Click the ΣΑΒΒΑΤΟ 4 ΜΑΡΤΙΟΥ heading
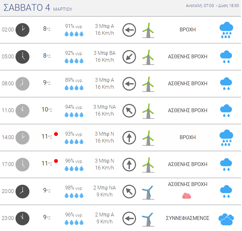Image resolution: width=242 pixels, height=231 pixels. tap(38, 8)
